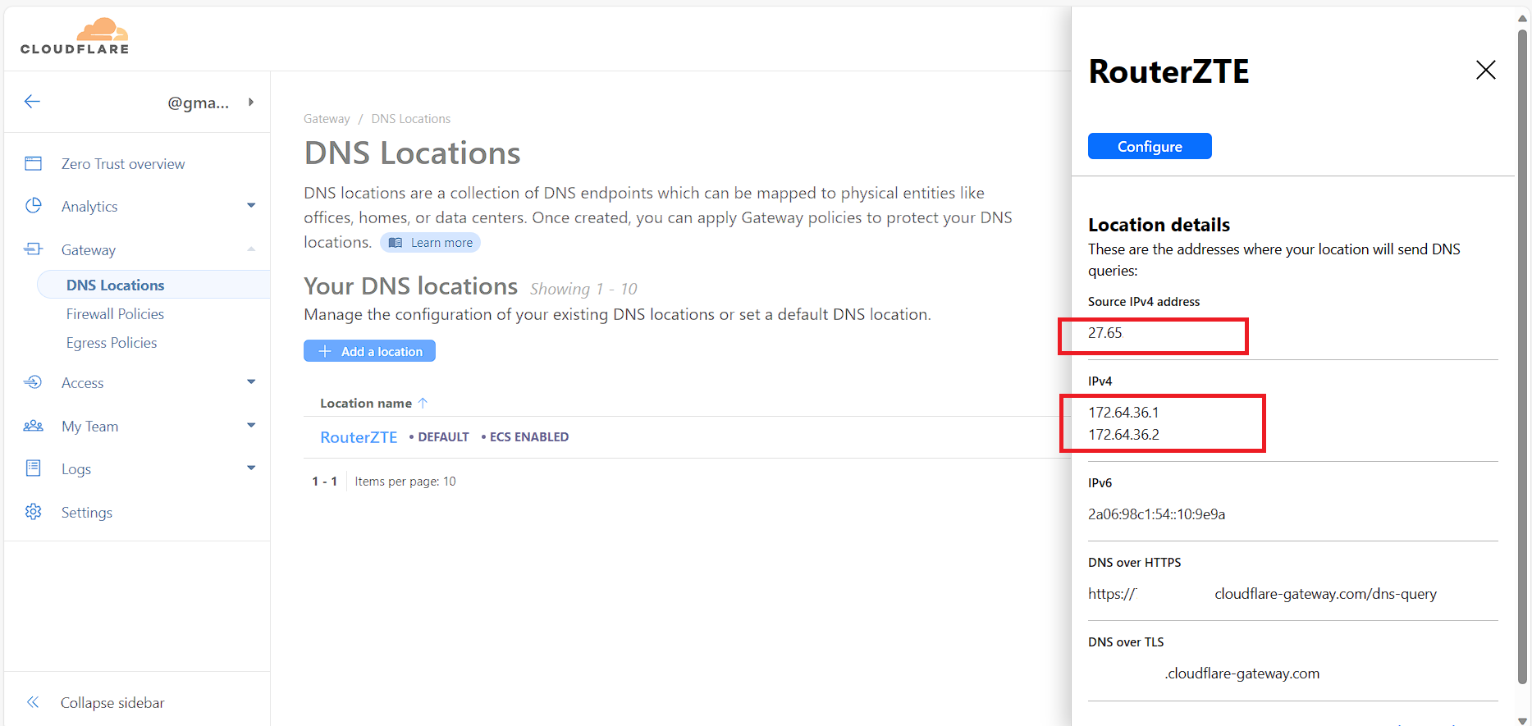Click the 1 - 1 pagination count
Image resolution: width=1532 pixels, height=726 pixels.
click(324, 482)
